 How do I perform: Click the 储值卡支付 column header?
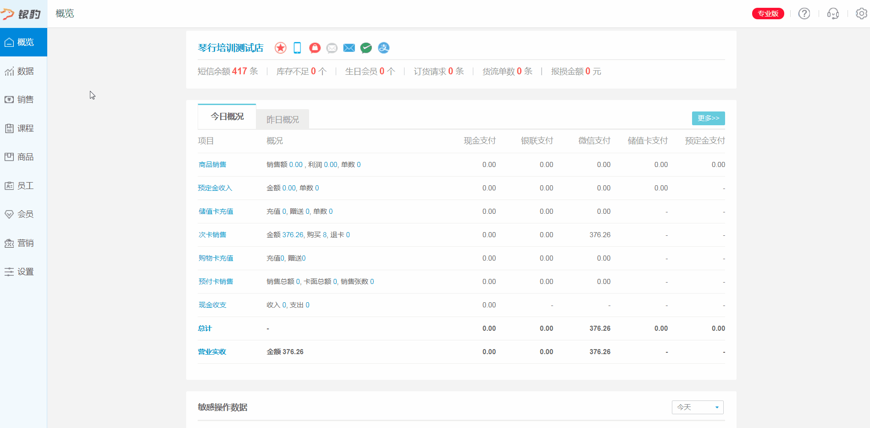pyautogui.click(x=648, y=141)
